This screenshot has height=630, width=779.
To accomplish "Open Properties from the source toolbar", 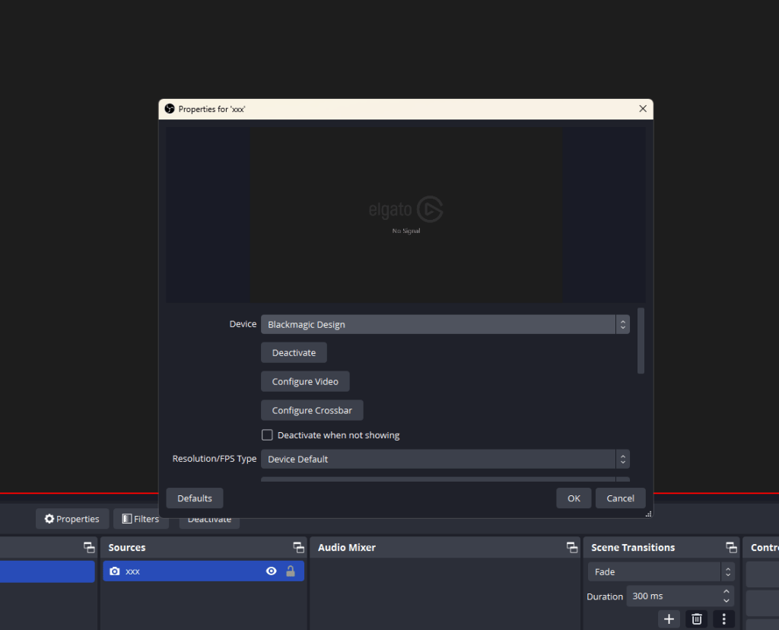I will coord(72,519).
